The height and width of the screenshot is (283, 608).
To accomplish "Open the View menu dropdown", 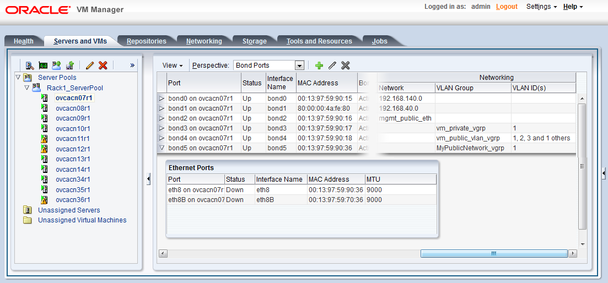I will [172, 66].
